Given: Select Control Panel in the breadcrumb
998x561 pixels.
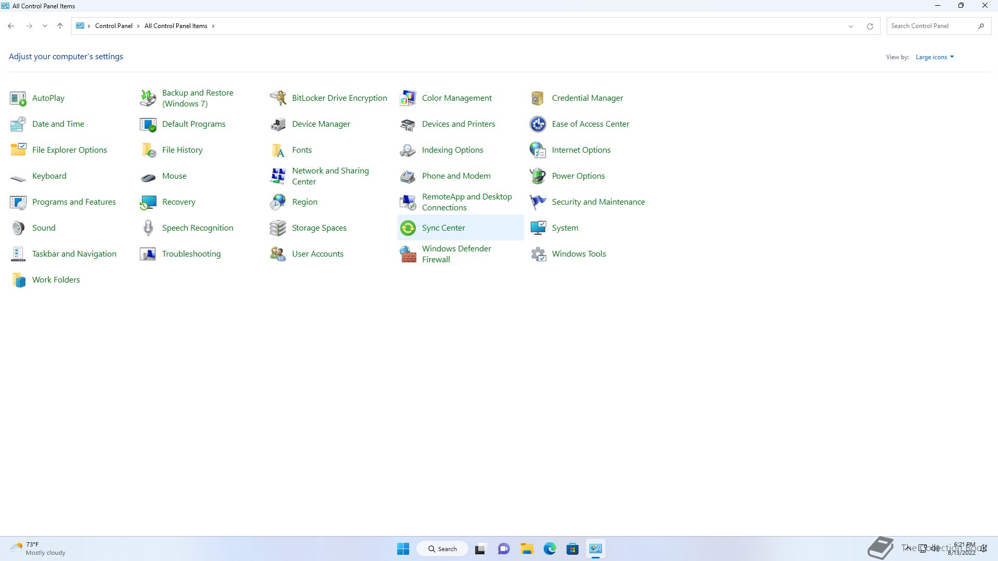Looking at the screenshot, I should click(x=113, y=26).
